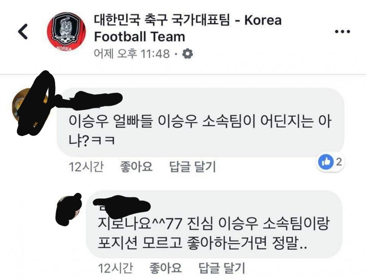The width and height of the screenshot is (366, 279).
Task: Open the Korea Football Team page title
Action: coord(188,28)
